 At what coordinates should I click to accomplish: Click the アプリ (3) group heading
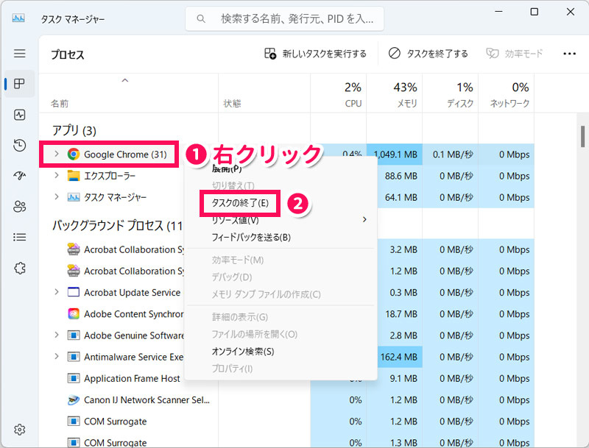74,130
